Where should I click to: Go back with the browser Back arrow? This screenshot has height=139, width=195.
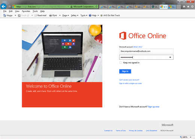tap(3, 6)
